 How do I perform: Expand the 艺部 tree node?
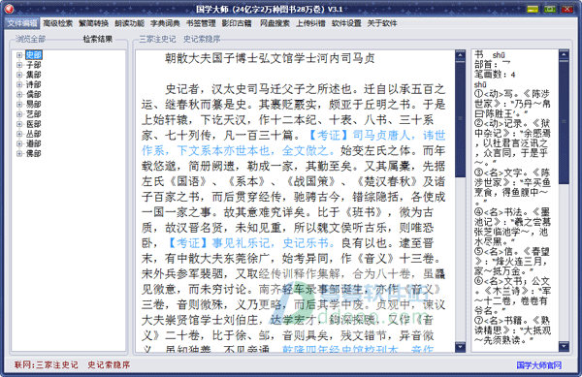(19, 114)
